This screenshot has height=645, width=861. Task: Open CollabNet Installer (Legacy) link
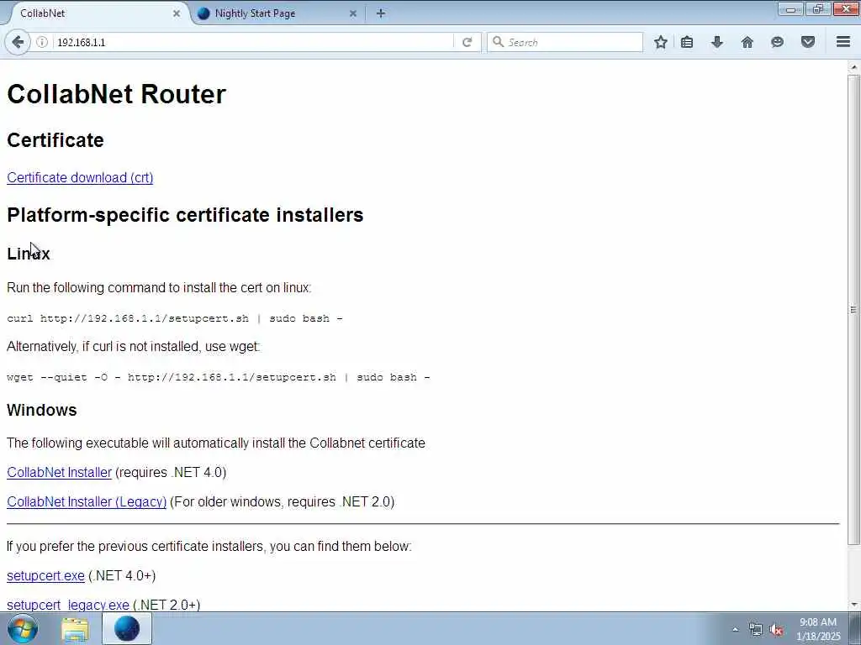click(x=87, y=502)
